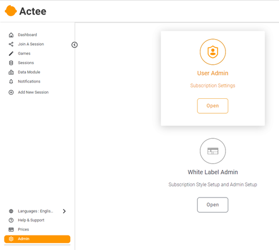Screen dimensions: 279x250
Task: Click Open under User Admin
Action: coord(213,106)
